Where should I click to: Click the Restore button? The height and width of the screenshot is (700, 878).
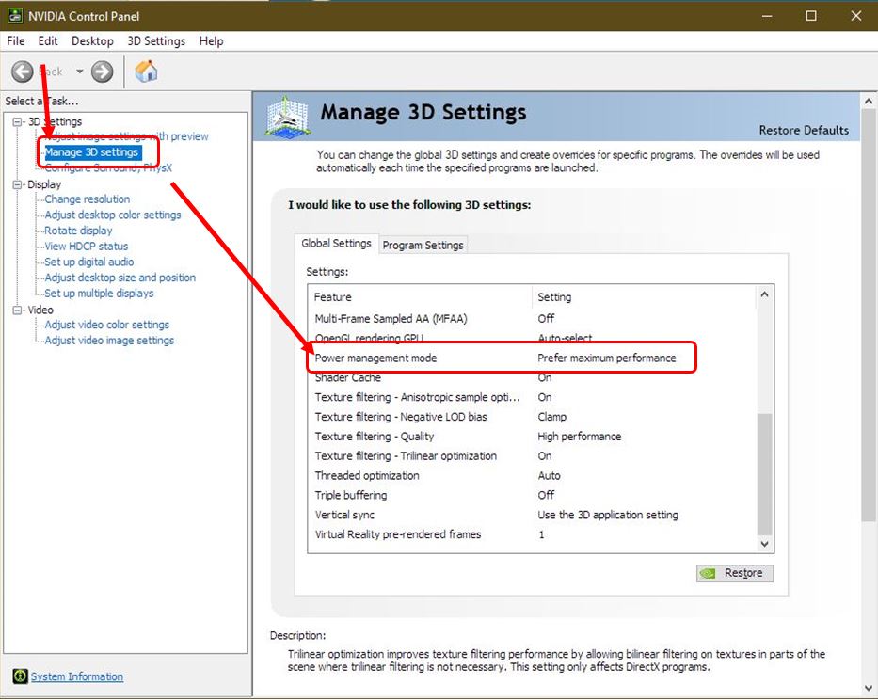coord(735,573)
